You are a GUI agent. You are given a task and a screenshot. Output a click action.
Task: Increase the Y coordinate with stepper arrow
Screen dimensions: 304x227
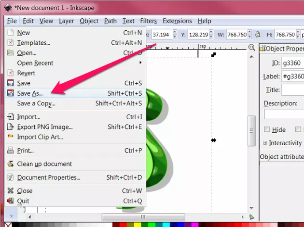click(x=211, y=33)
